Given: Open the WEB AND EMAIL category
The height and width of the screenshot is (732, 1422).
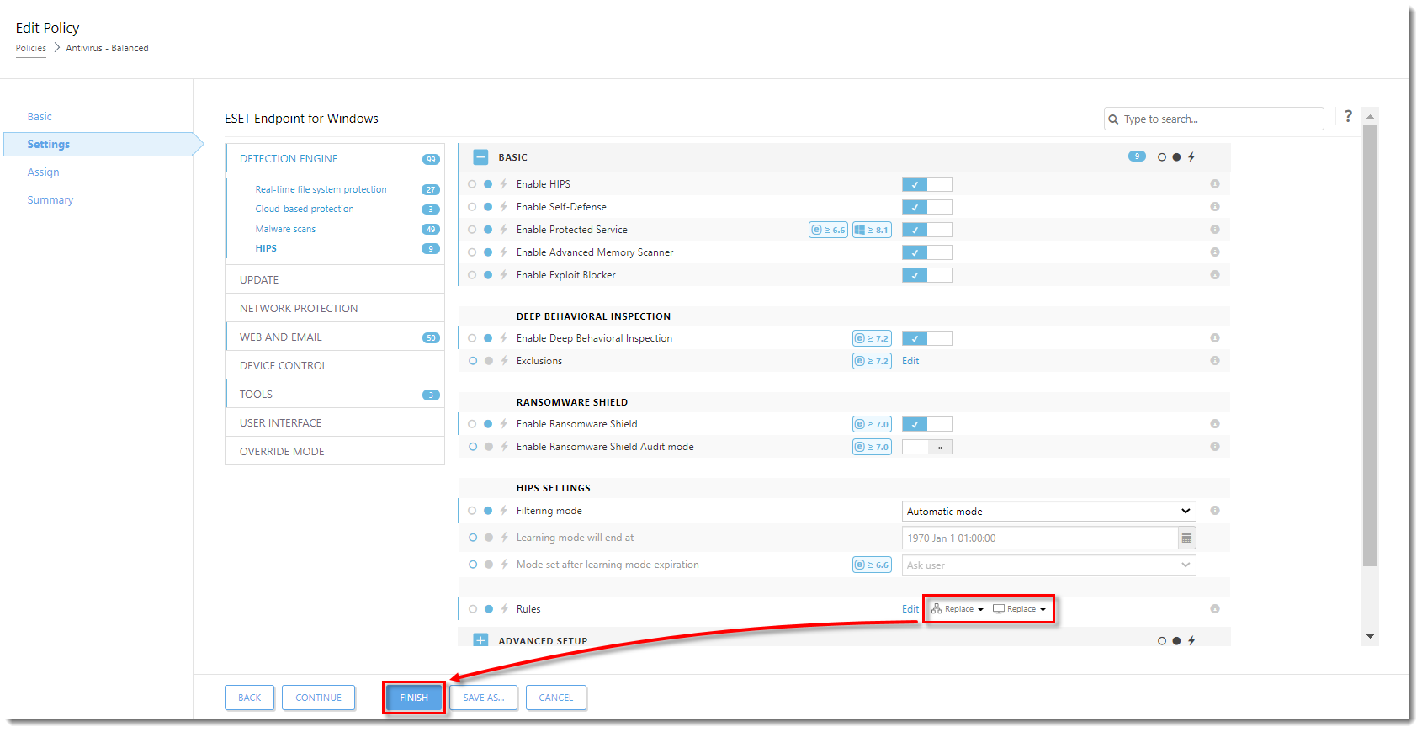Looking at the screenshot, I should (x=281, y=337).
